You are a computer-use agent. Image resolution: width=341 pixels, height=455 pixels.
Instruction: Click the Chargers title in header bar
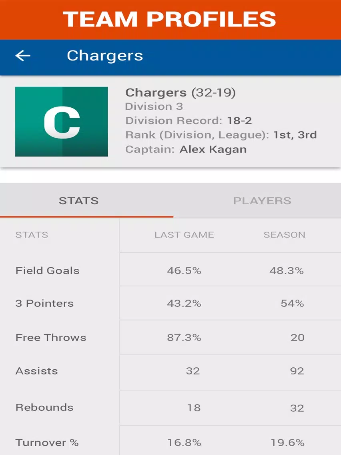point(105,56)
